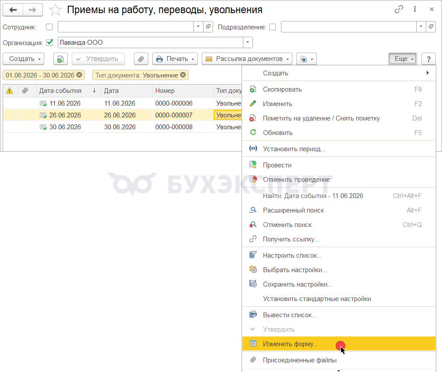
Task: Expand the Создать submenu in the Еще menu
Action: [339, 73]
